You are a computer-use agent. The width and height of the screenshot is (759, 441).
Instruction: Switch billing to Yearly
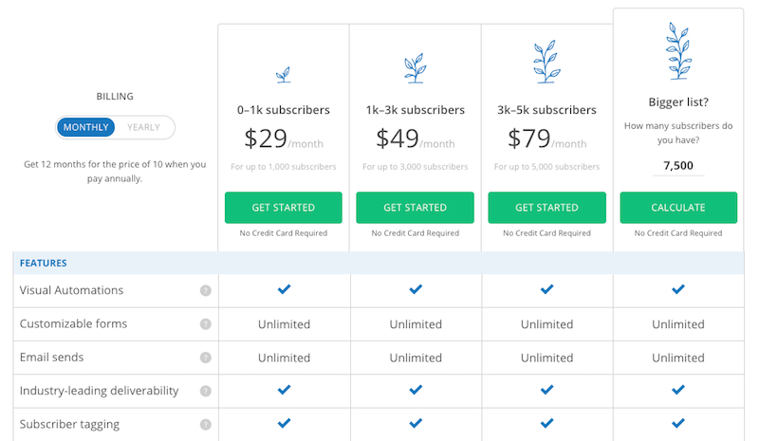144,127
